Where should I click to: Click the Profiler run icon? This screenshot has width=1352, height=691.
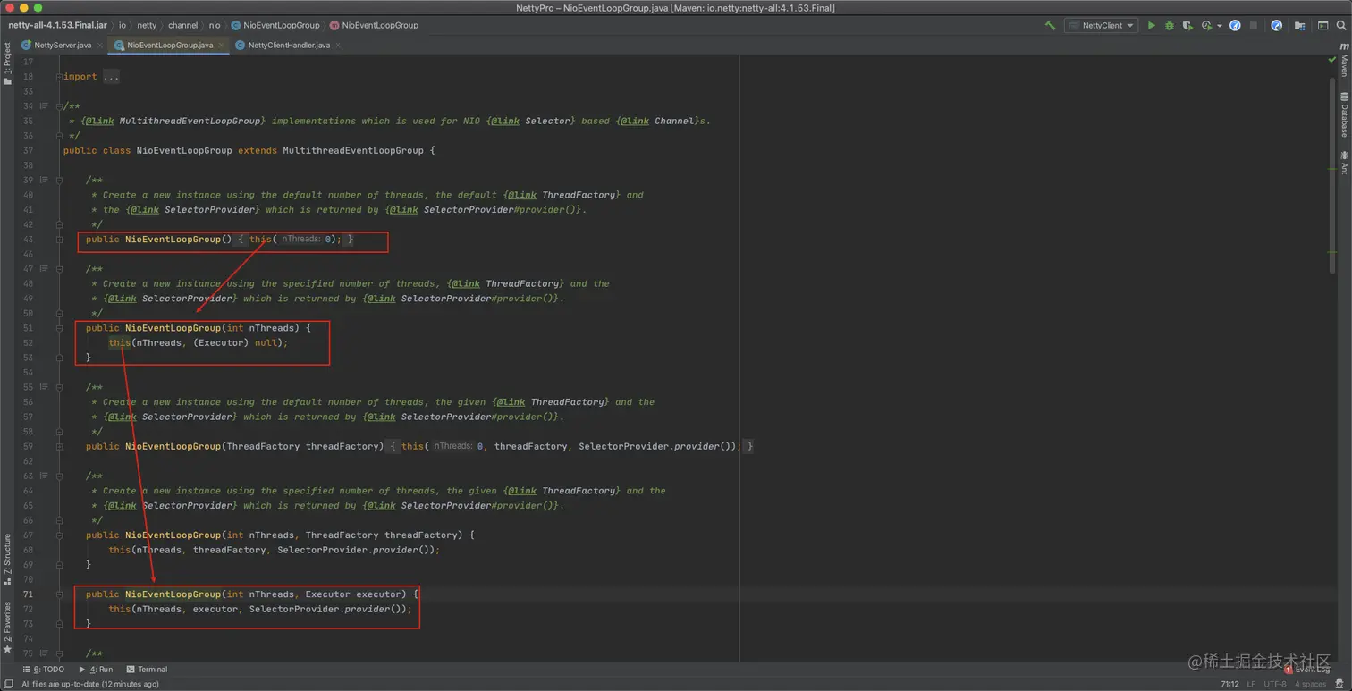[1206, 26]
